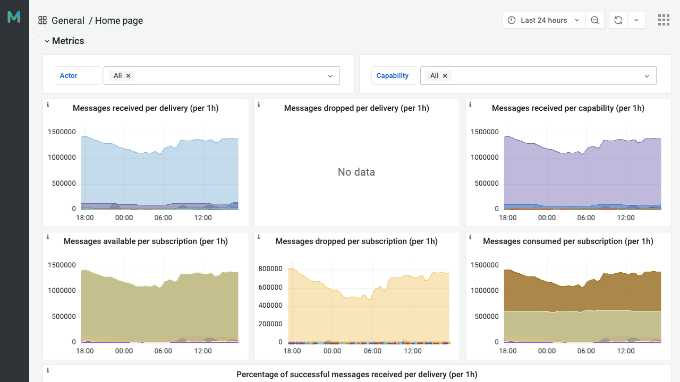Click the M logo in the sidebar
This screenshot has height=382, width=680.
[x=14, y=17]
